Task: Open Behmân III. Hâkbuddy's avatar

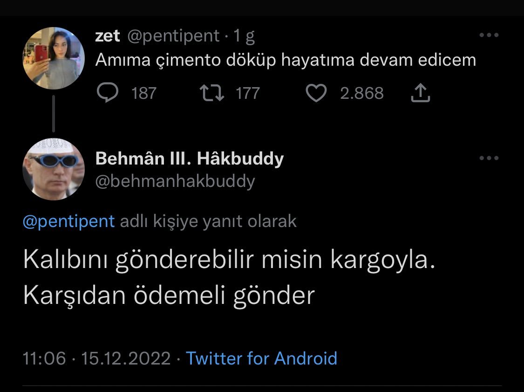Action: click(x=53, y=169)
